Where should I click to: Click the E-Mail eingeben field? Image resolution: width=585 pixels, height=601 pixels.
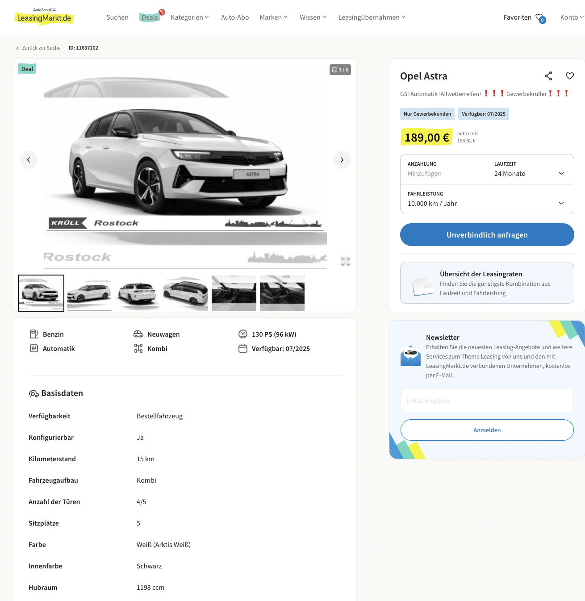click(x=487, y=401)
